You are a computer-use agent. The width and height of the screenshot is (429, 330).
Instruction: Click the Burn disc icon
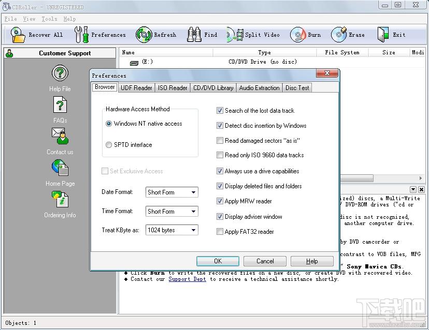[298, 35]
